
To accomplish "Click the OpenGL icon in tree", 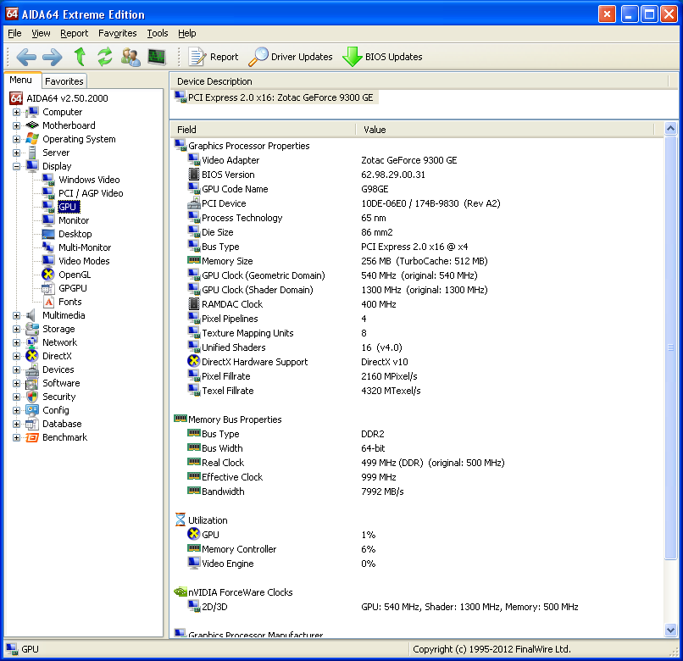I will point(48,275).
